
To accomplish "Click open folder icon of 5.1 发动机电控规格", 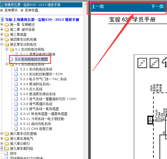I will pos(12,49).
